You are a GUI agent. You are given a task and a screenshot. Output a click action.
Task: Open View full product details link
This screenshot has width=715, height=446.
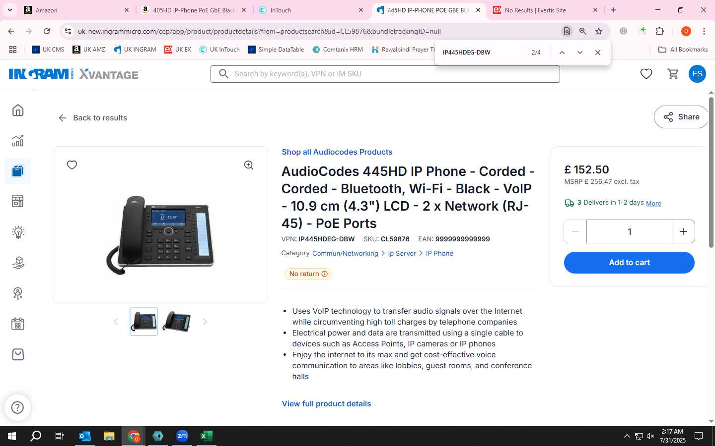pyautogui.click(x=326, y=404)
